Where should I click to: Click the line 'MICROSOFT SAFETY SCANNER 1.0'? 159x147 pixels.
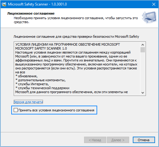coord(41,48)
